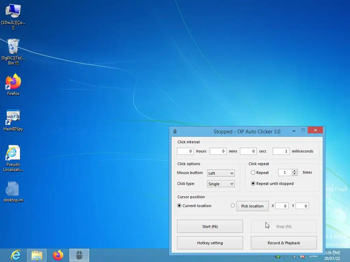
Task: Click the Pick location button
Action: point(253,206)
